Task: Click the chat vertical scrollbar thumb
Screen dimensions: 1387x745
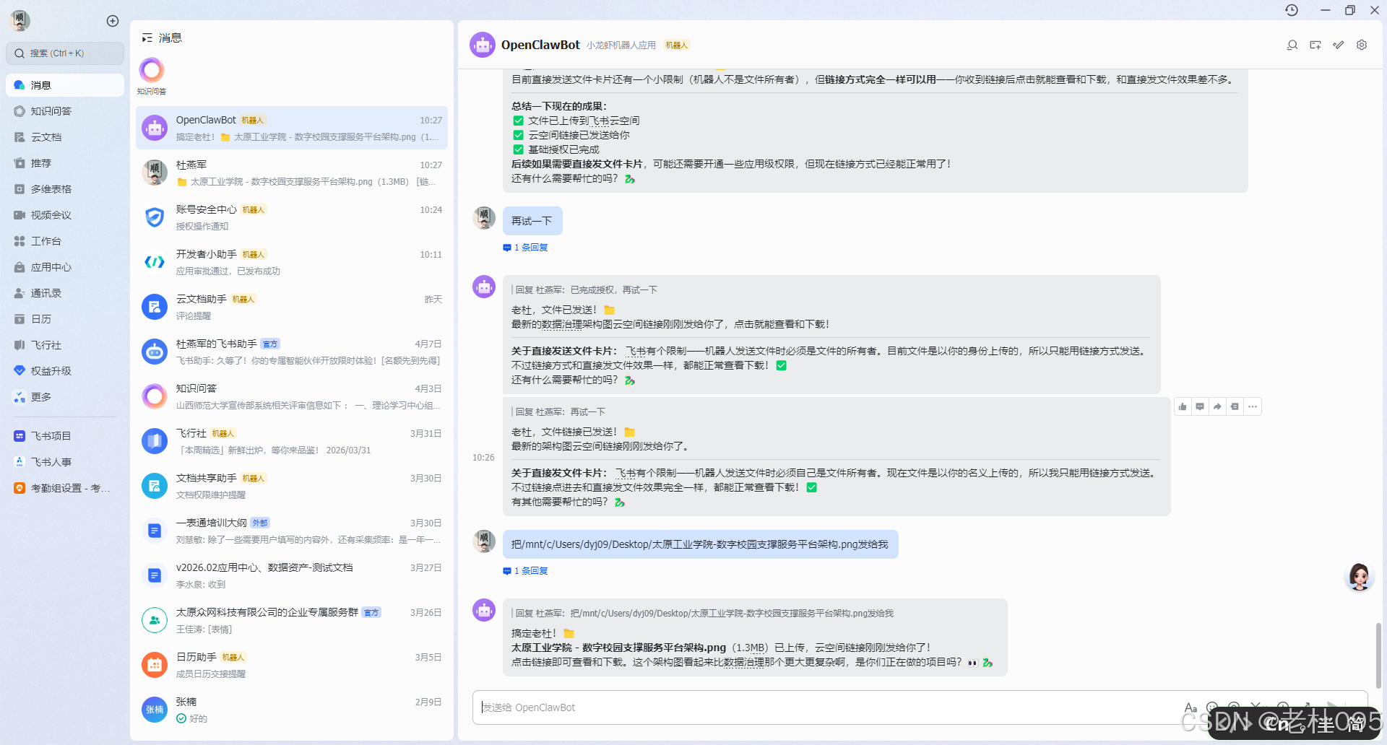Action: click(1378, 655)
